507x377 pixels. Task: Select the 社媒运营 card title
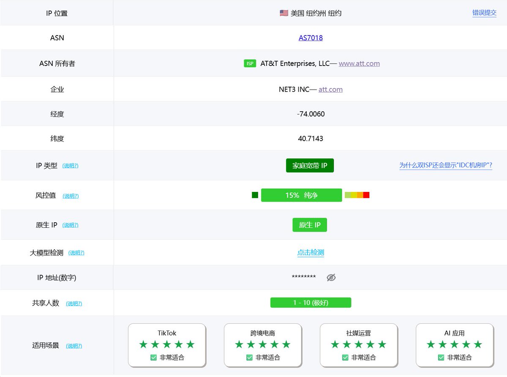coord(359,333)
